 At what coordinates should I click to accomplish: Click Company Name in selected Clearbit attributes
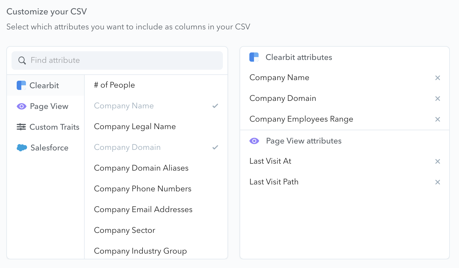tap(279, 78)
